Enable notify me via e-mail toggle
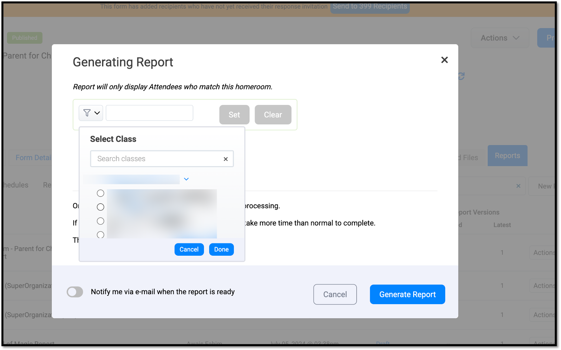 75,292
